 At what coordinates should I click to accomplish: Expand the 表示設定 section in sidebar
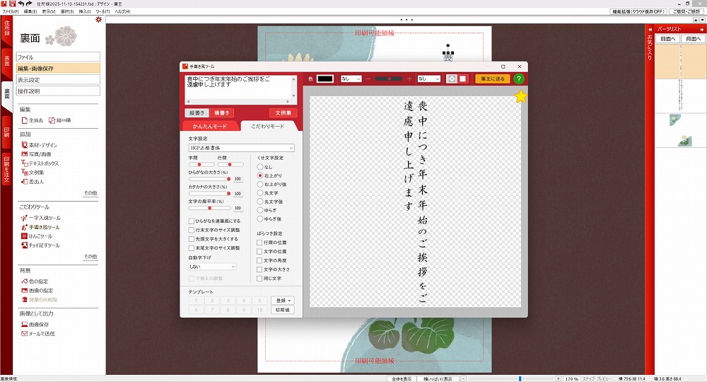58,80
